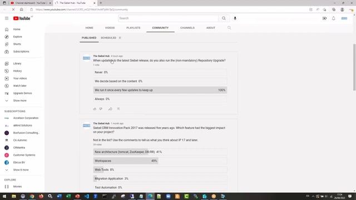356x200 pixels.
Task: Select poll option Migration Application
Action: pyautogui.click(x=160, y=179)
